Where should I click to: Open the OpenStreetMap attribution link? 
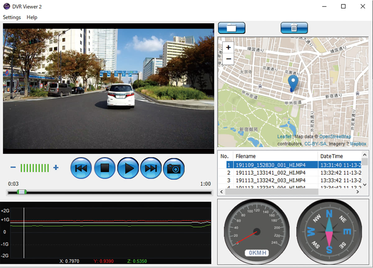click(335, 137)
